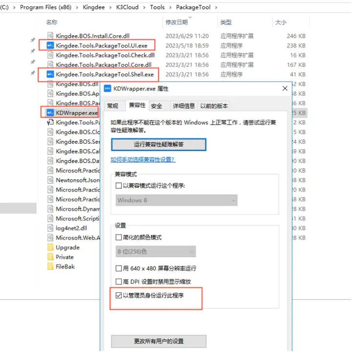Open the manual compatibility settings help link
This screenshot has width=352, height=352.
(143, 159)
